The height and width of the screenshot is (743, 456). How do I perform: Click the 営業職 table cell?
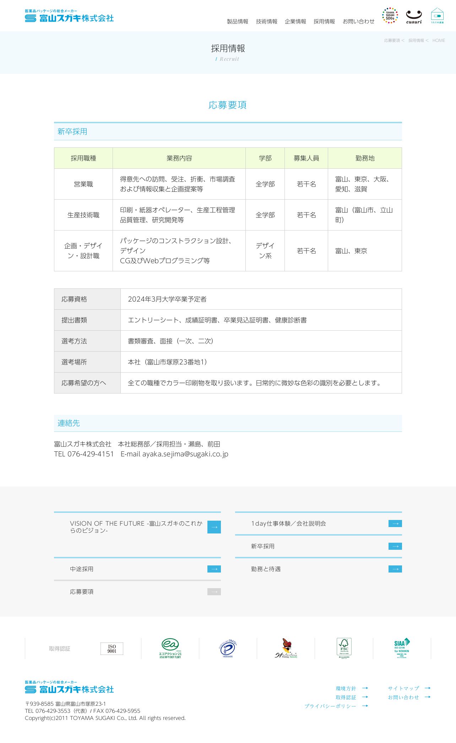pyautogui.click(x=83, y=184)
